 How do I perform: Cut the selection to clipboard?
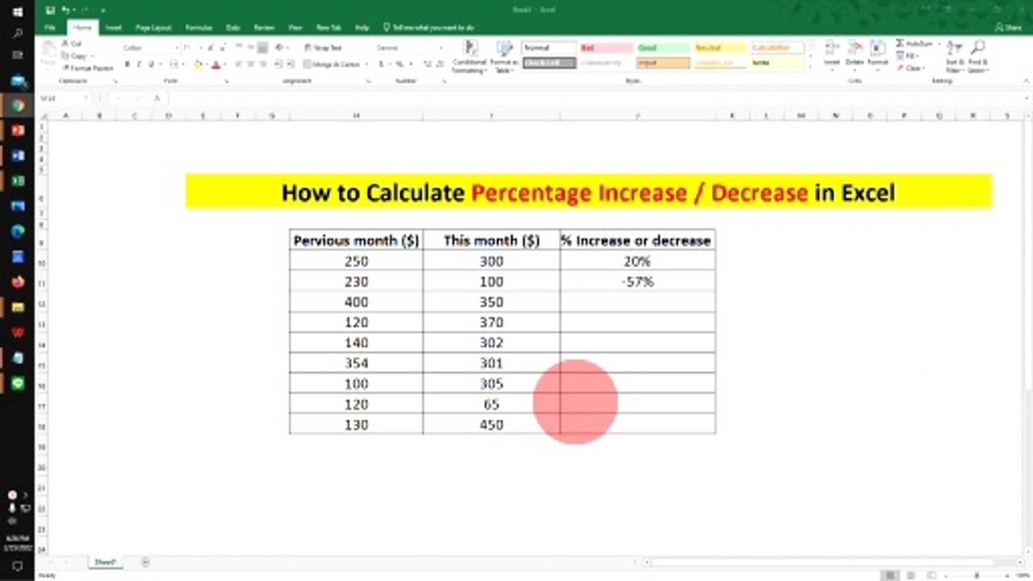click(73, 44)
